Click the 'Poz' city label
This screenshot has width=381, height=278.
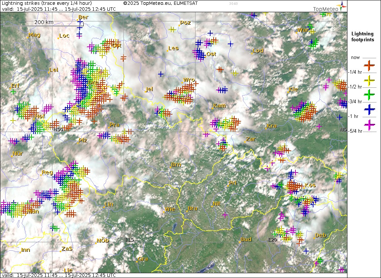coord(186,23)
